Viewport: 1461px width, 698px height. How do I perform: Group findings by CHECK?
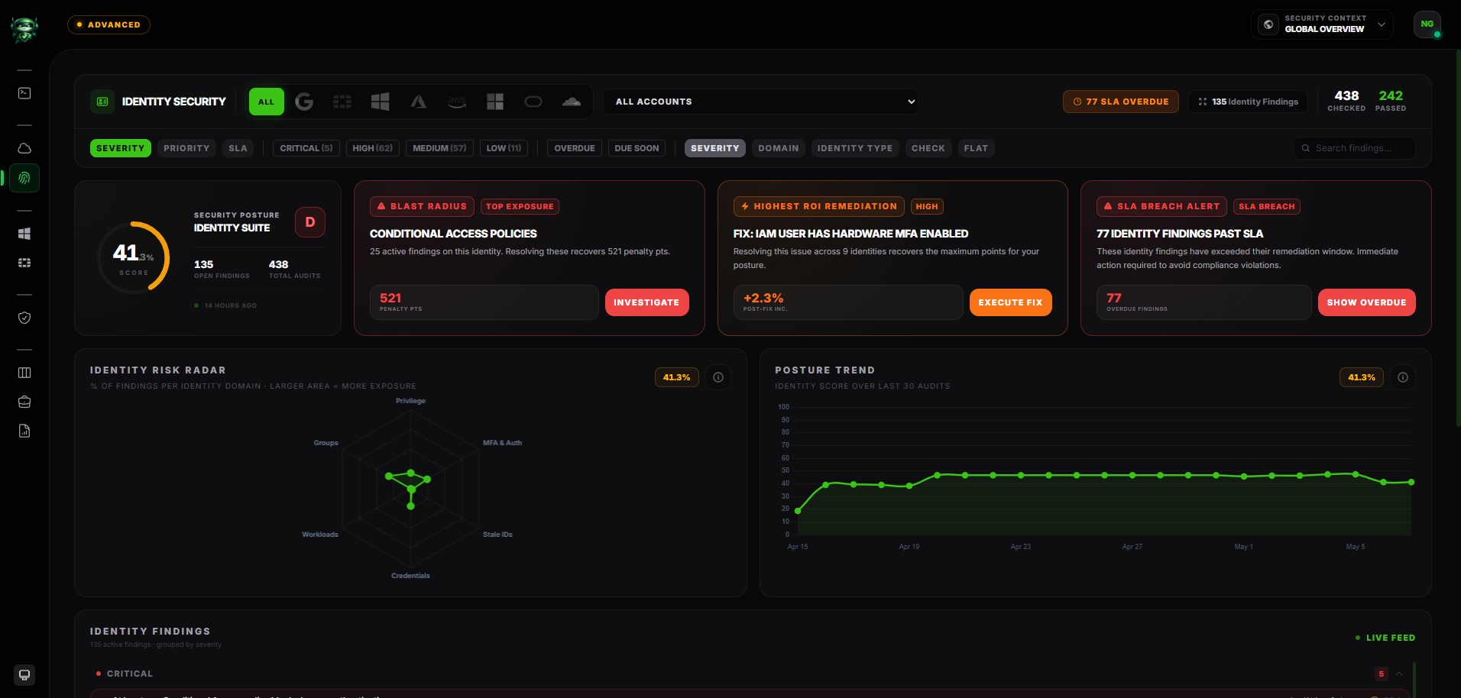click(928, 148)
